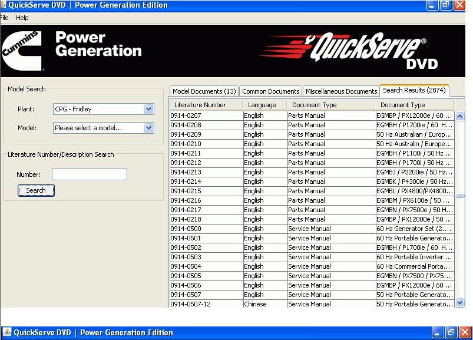
Task: Close the lower QuickServe DVD window
Action: tap(465, 333)
